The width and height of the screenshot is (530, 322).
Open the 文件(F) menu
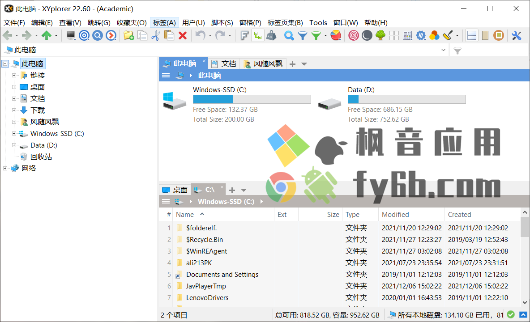pyautogui.click(x=14, y=23)
